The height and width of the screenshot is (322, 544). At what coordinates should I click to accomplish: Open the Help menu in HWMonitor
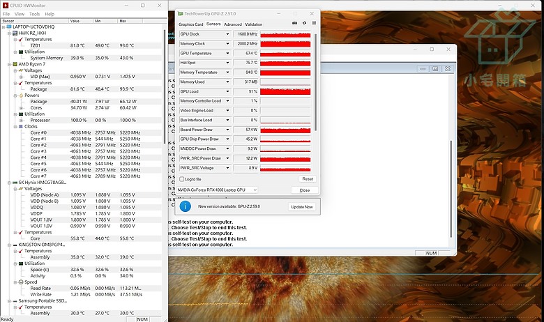click(x=50, y=14)
